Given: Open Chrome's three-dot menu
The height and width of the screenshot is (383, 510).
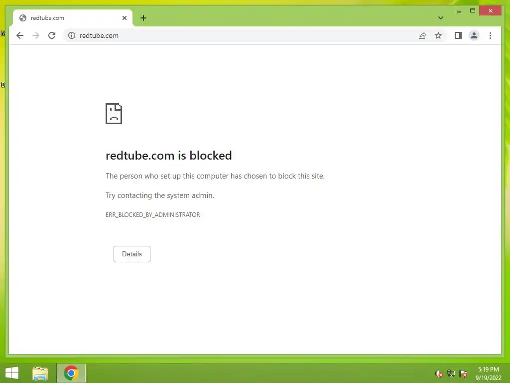Looking at the screenshot, I should 490,35.
